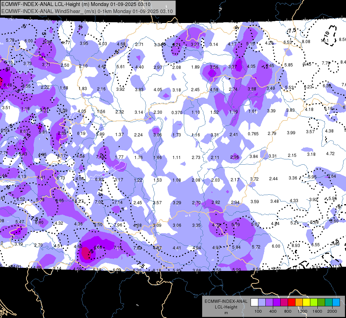Click the wind shear value 6.19
Viewport: 346px width, 318px height.
click(81, 133)
